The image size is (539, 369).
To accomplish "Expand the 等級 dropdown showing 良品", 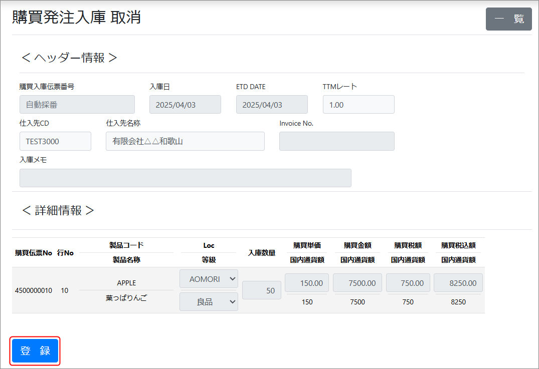I will pyautogui.click(x=209, y=302).
